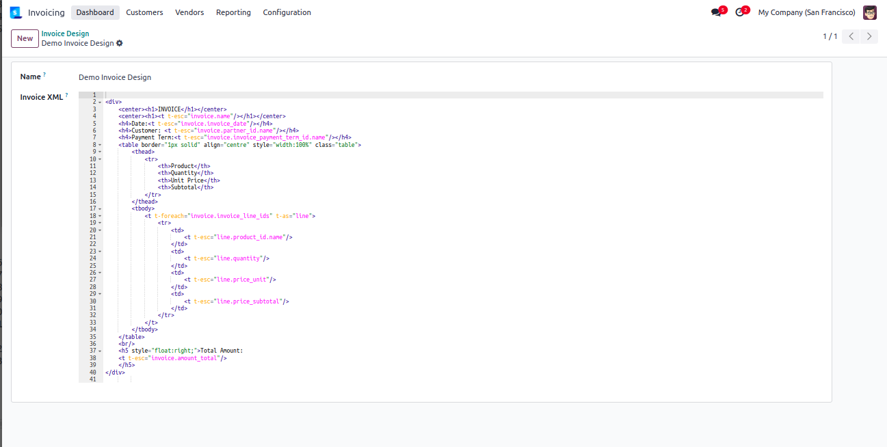Image resolution: width=887 pixels, height=447 pixels.
Task: Fold price subtotal td at line 29
Action: [x=100, y=294]
